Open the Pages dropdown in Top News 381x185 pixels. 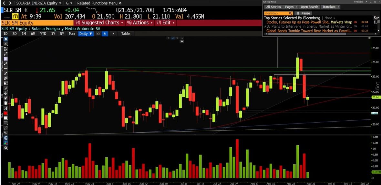coord(291,7)
